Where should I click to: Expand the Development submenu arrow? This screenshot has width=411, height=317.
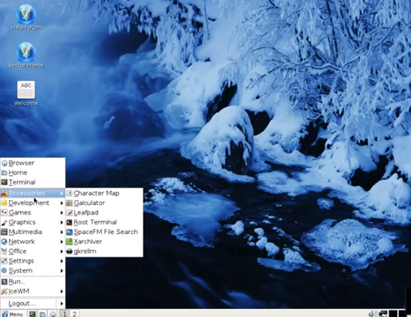[62, 203]
